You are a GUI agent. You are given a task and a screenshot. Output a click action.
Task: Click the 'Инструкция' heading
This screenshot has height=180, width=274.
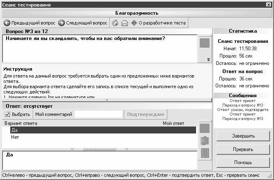click(18, 69)
